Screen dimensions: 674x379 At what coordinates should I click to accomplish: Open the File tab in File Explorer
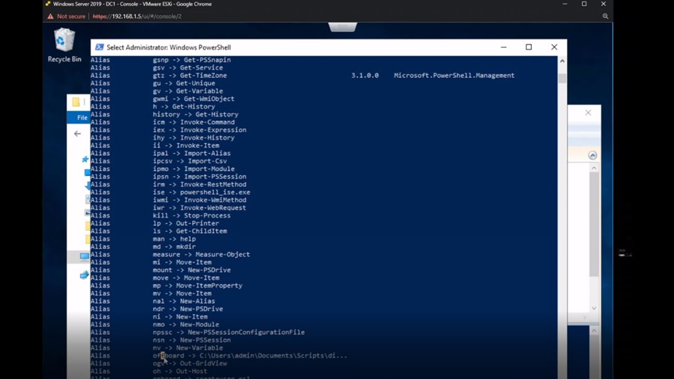pos(82,117)
